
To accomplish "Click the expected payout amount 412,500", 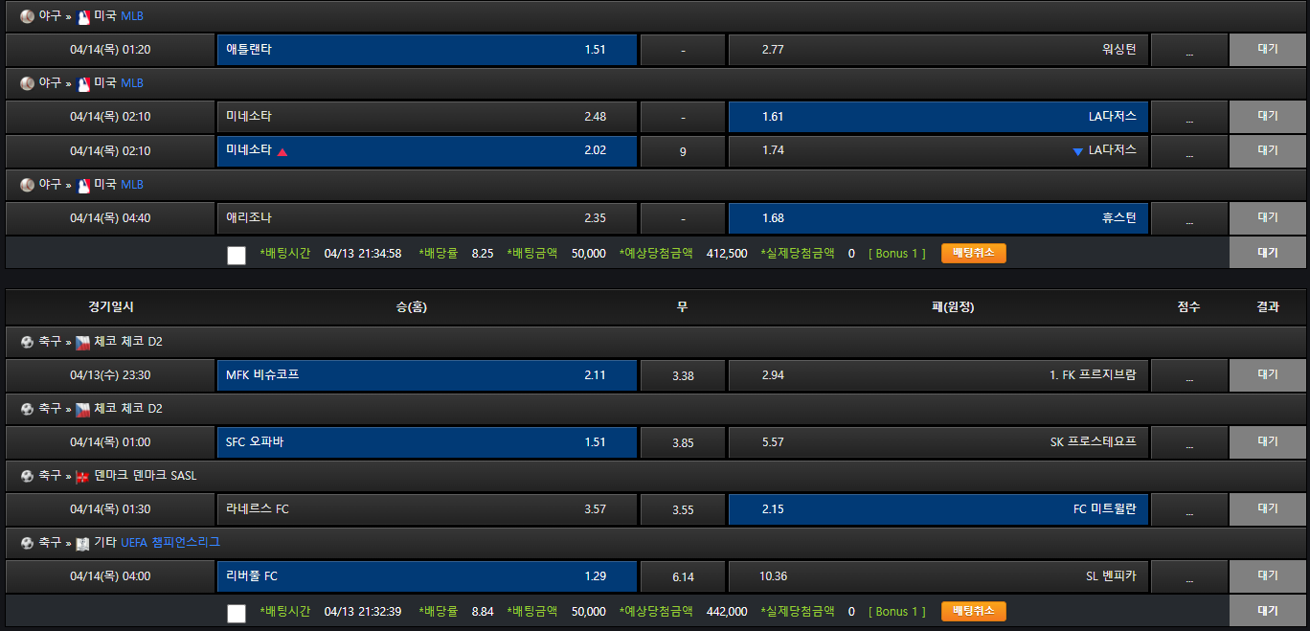I will (x=727, y=254).
